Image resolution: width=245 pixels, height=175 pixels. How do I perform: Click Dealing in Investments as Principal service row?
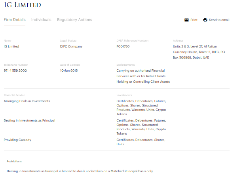(29, 120)
